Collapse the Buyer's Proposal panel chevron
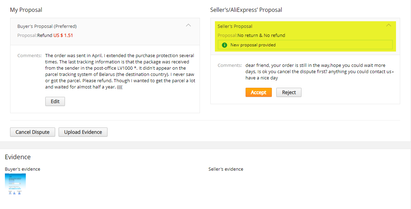411x209 pixels. [x=188, y=25]
